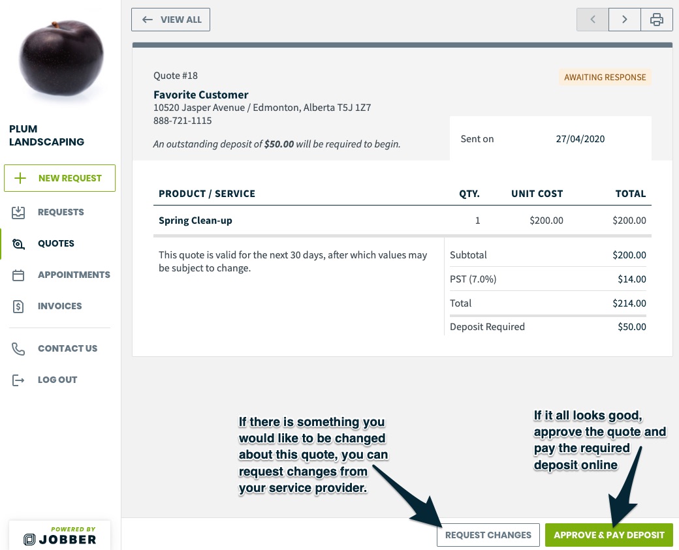679x550 pixels.
Task: Click the Awaiting Response status badge
Action: pos(605,77)
